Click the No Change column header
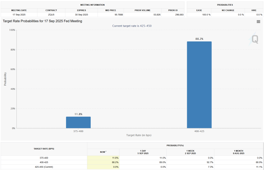Image resolution: width=264 pixels, height=170 pixels. [x=228, y=10]
